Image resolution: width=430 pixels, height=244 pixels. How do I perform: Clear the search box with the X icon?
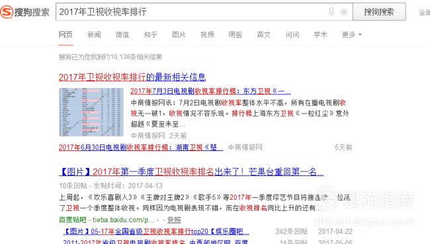point(343,12)
